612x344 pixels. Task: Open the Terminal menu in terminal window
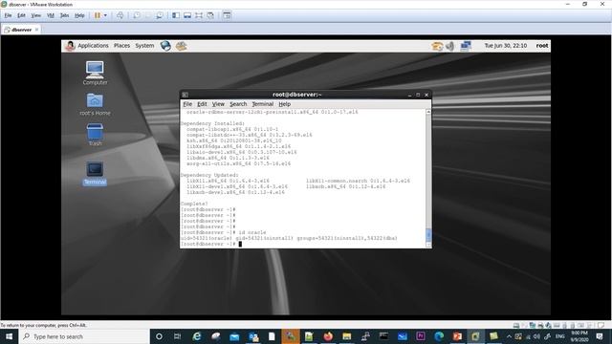262,104
